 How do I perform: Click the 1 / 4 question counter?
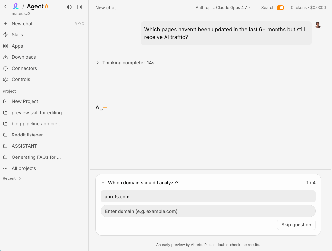(x=311, y=183)
